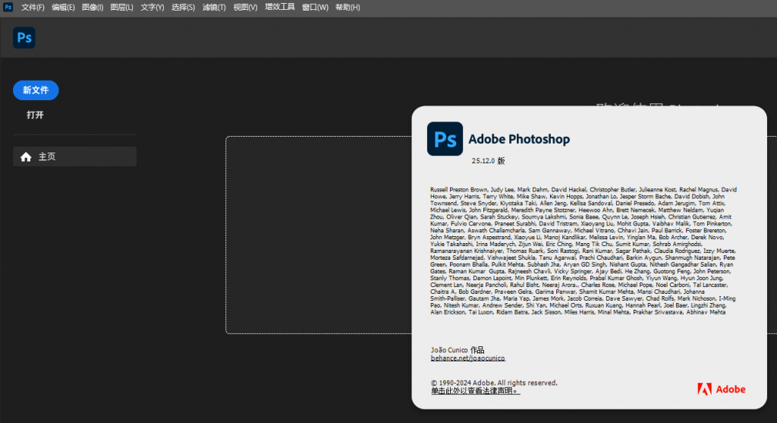Image resolution: width=777 pixels, height=423 pixels.
Task: Click the small Ps icon in menu bar
Action: click(x=8, y=7)
